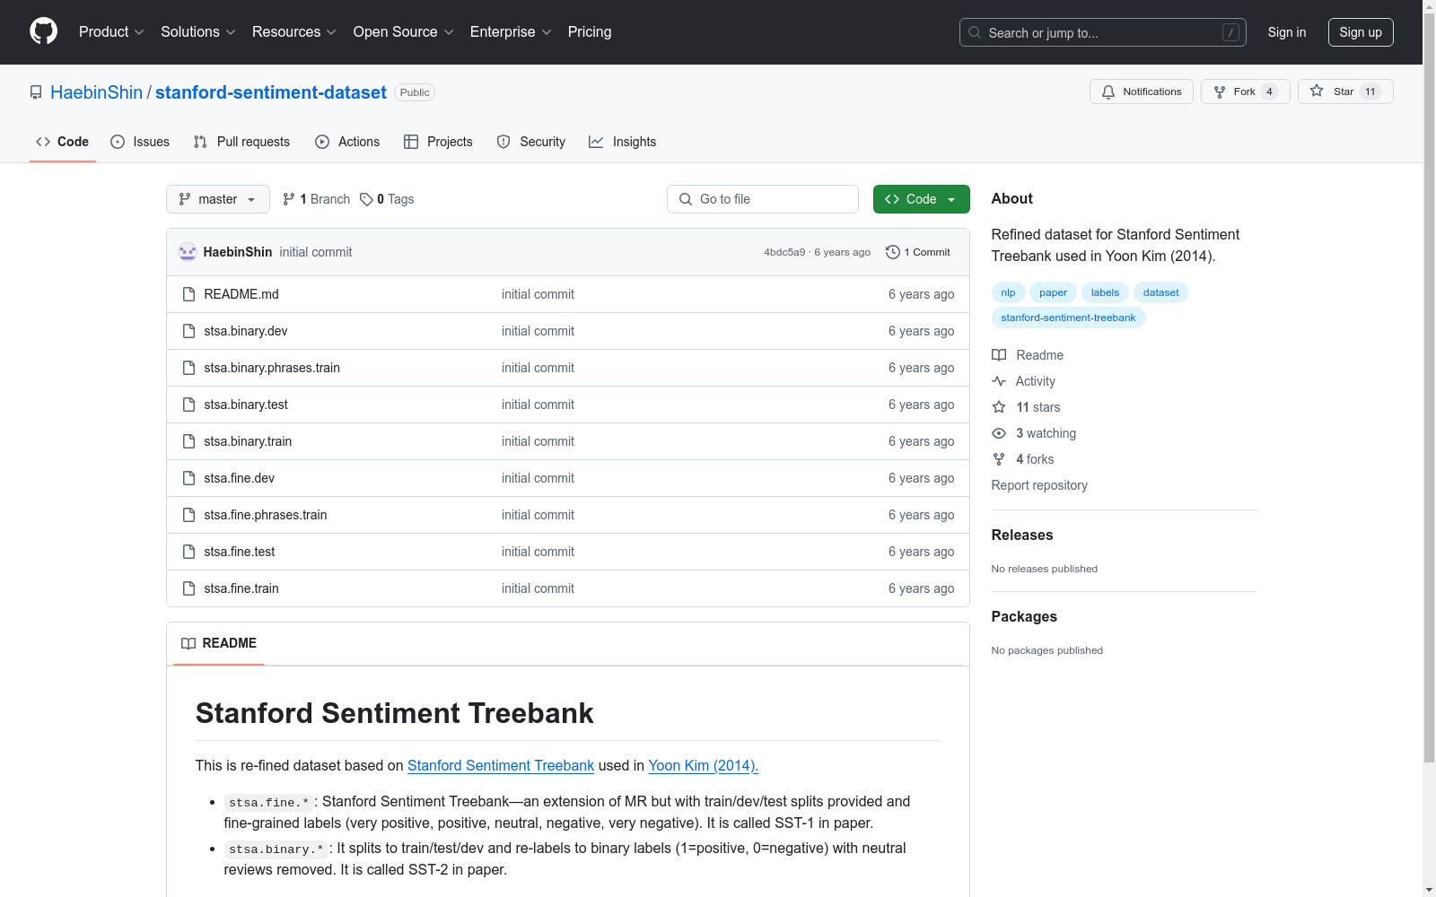Click the Actions play icon tab
Screen dimensions: 1436x897
[x=321, y=142]
